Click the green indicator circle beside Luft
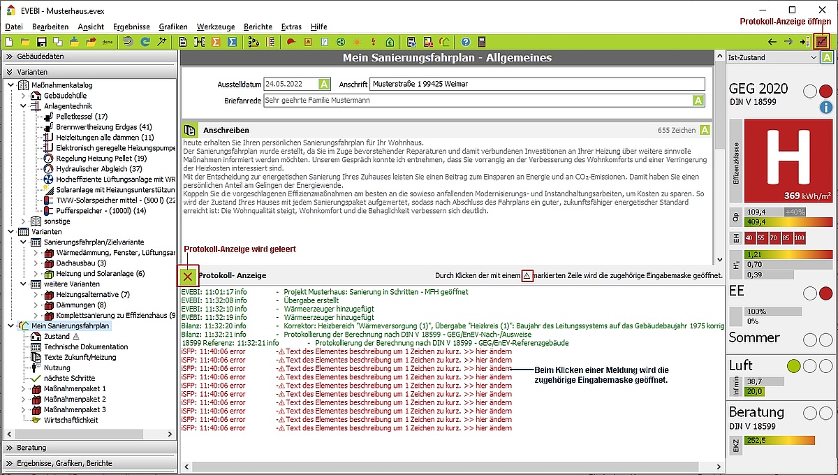 [794, 366]
